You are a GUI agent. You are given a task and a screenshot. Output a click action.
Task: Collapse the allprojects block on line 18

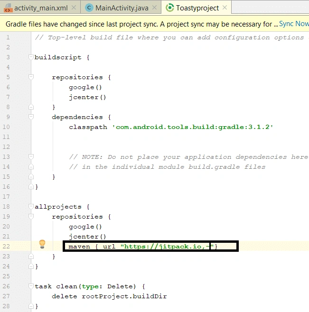(31, 207)
